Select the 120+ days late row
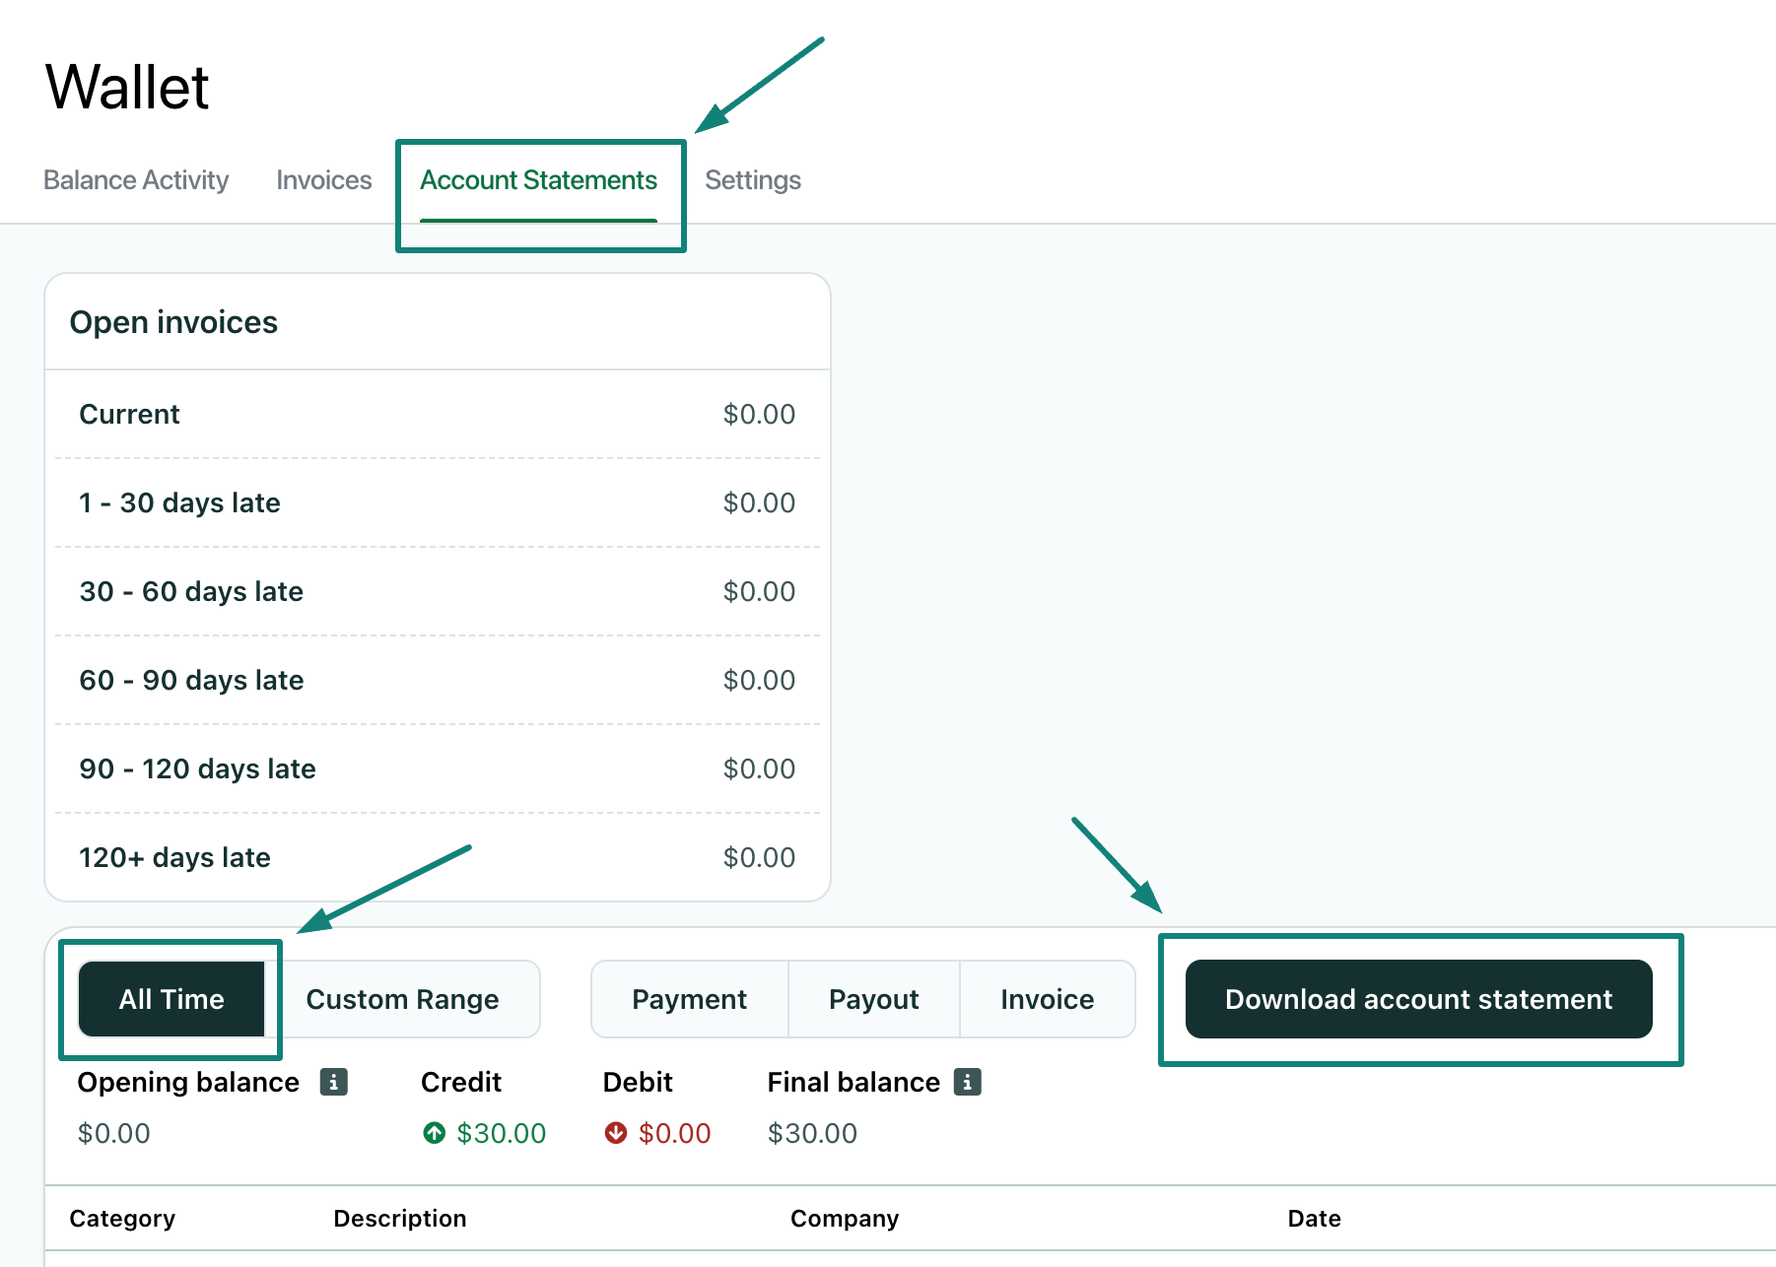Image resolution: width=1776 pixels, height=1267 pixels. [x=437, y=857]
